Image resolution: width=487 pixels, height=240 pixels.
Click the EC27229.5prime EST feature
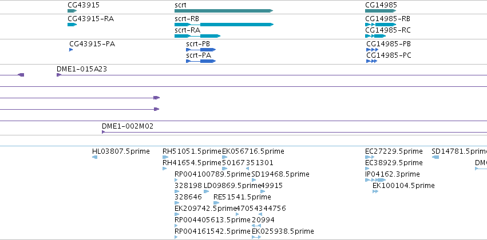(370, 157)
